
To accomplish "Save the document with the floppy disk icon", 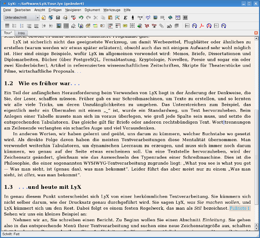I will click(x=58, y=18).
